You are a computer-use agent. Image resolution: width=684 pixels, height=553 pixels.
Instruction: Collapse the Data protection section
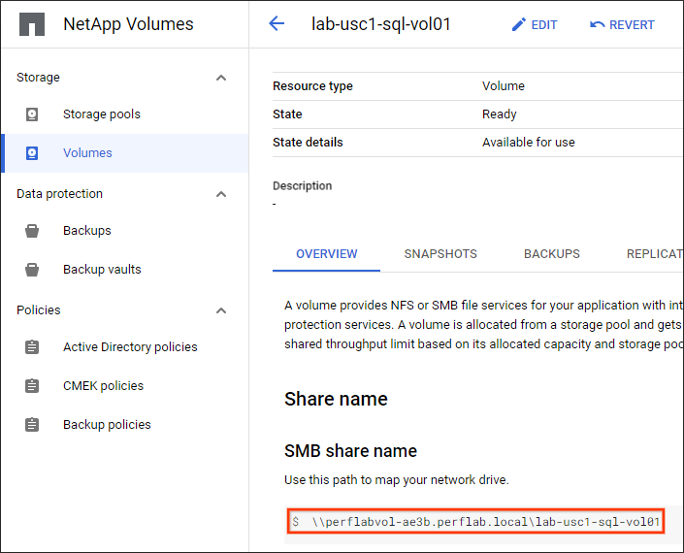[x=221, y=194]
